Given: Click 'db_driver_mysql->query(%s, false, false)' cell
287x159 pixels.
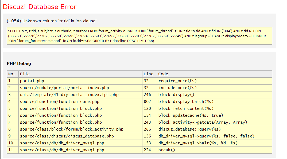Looking at the screenshot, I should click(215, 136).
